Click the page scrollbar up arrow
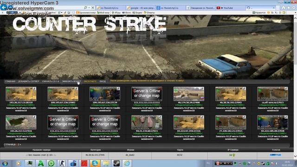The image size is (297, 167). tap(295, 18)
